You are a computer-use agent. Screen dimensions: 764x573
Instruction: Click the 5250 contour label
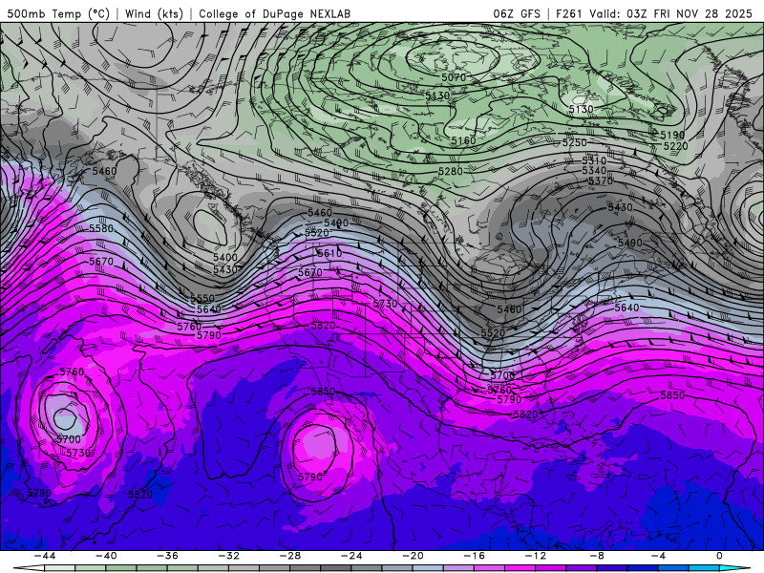575,142
